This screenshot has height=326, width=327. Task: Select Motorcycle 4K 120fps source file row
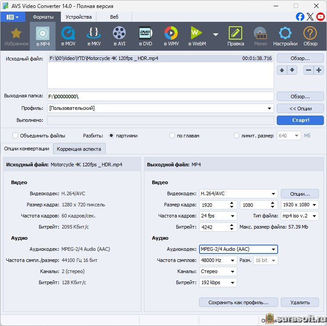[160, 58]
